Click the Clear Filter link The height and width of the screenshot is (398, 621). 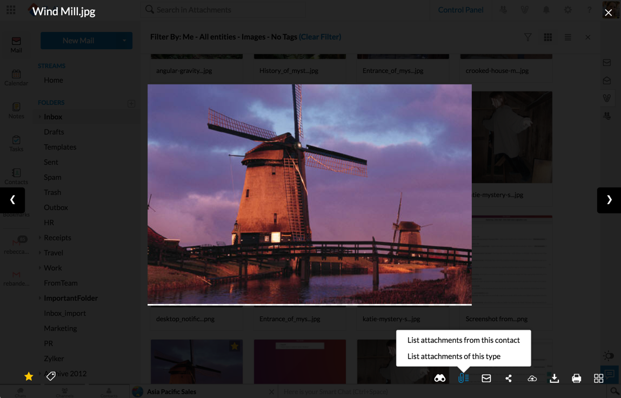click(320, 36)
